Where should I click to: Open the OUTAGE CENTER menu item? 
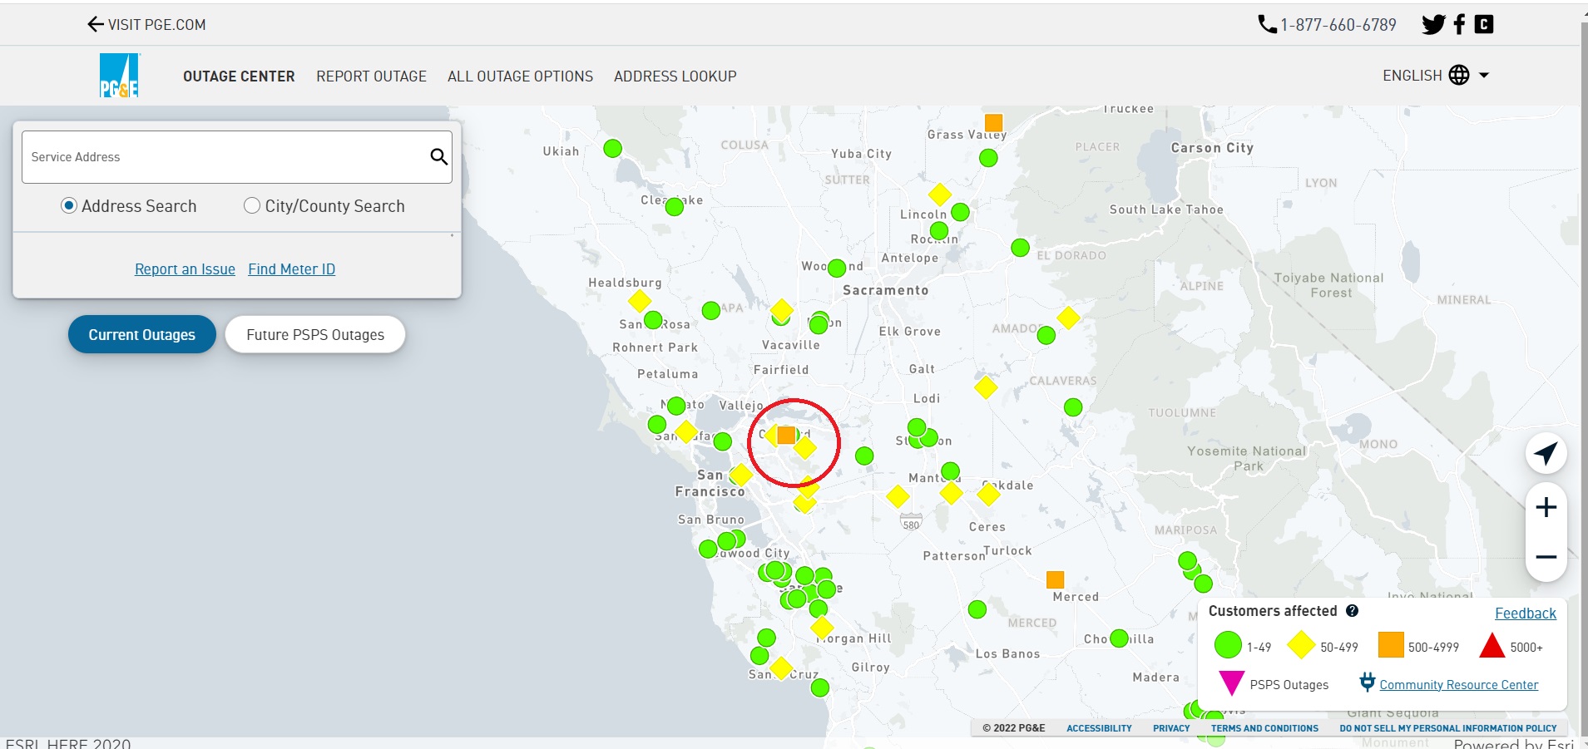click(x=239, y=76)
